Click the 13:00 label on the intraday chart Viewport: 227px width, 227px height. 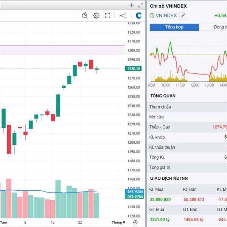click(209, 85)
